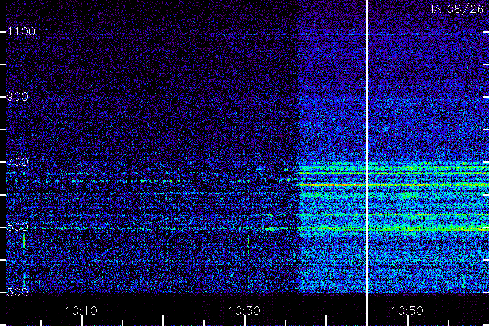This screenshot has width=489, height=326.
Task: Click the 10:10 time axis label
Action: 81,310
